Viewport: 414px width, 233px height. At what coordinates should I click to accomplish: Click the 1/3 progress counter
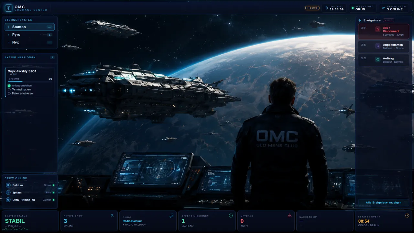pos(50,79)
